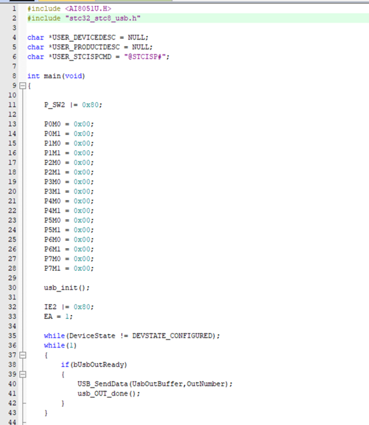Click the P4M1 = 0x00 line
369x425 pixels.
(69, 211)
